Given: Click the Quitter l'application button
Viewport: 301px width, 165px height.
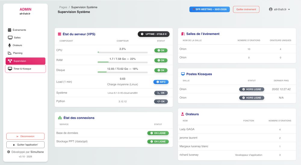Looking at the screenshot, I should pos(25,145).
